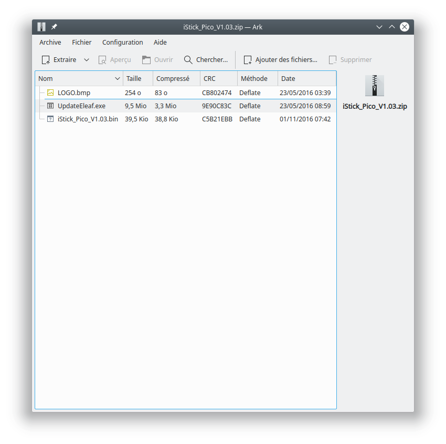Sort by the Méthode column header
Image resolution: width=446 pixels, height=444 pixels.
[258, 79]
